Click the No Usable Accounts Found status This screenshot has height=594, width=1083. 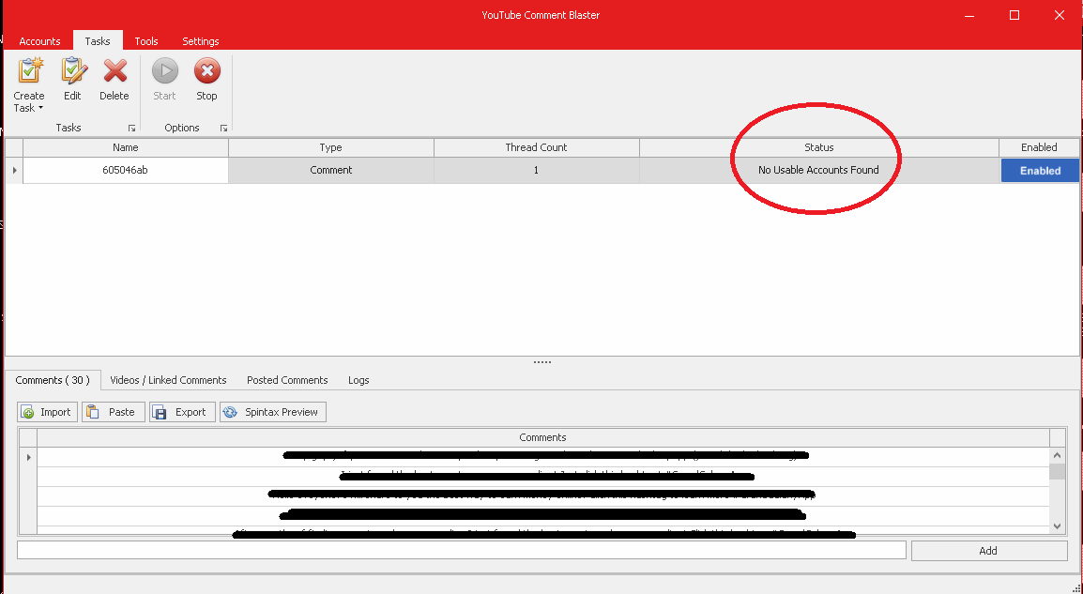pyautogui.click(x=818, y=170)
